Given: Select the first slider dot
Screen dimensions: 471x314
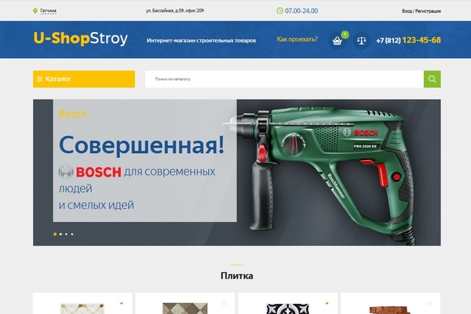Looking at the screenshot, I should pyautogui.click(x=55, y=234).
